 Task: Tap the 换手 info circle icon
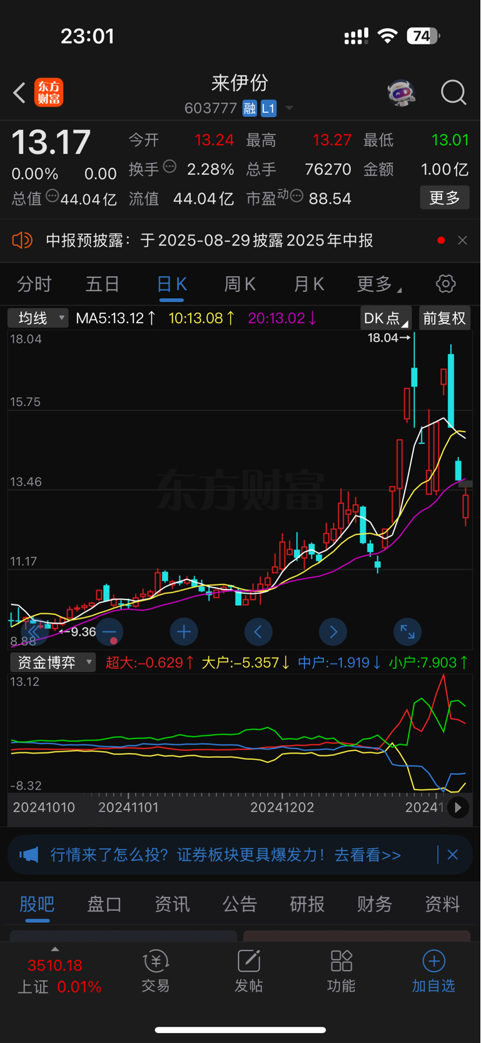point(170,167)
